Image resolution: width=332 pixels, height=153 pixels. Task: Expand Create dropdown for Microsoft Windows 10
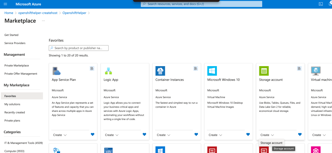click(215, 135)
